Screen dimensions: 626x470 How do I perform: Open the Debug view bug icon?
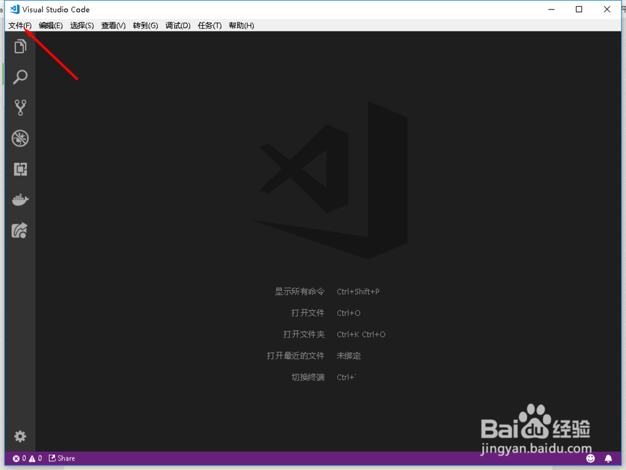(x=20, y=138)
